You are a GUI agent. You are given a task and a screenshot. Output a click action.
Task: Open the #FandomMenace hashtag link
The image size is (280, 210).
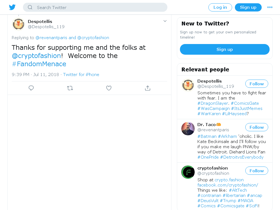[39, 64]
